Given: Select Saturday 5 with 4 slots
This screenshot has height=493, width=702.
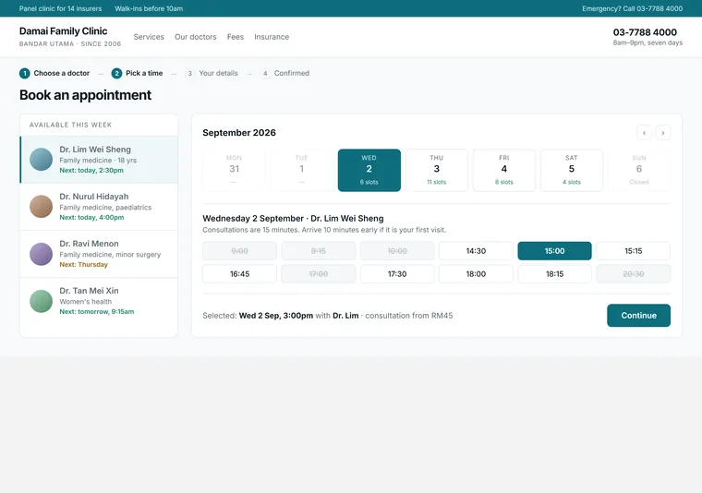Looking at the screenshot, I should pos(571,170).
